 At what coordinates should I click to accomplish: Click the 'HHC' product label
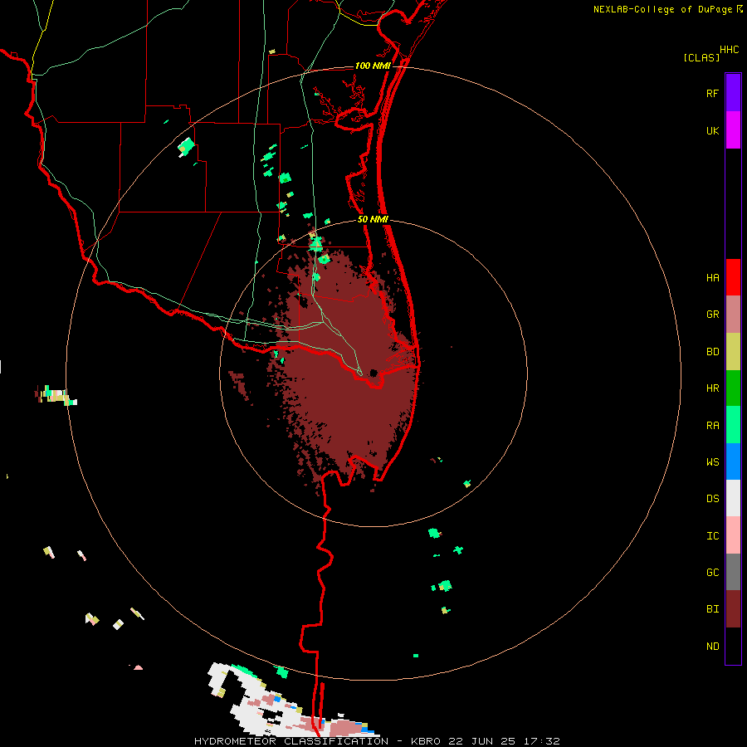pyautogui.click(x=729, y=50)
